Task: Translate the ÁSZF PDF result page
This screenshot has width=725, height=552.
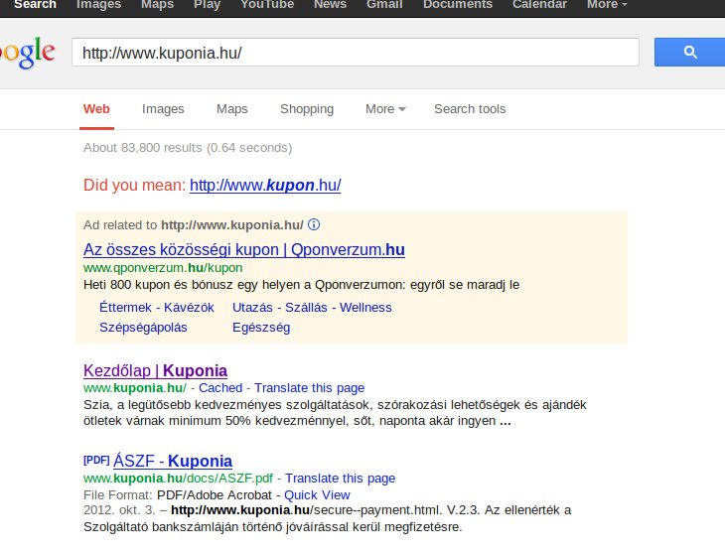Action: (340, 478)
